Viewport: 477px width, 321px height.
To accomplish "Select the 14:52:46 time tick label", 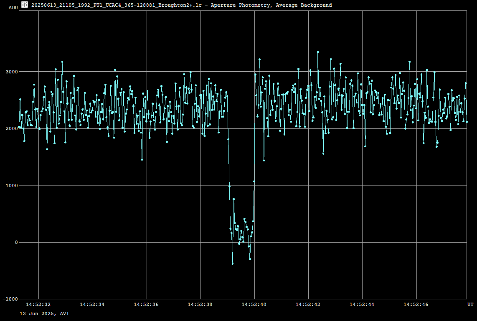I will pyautogui.click(x=416, y=305).
